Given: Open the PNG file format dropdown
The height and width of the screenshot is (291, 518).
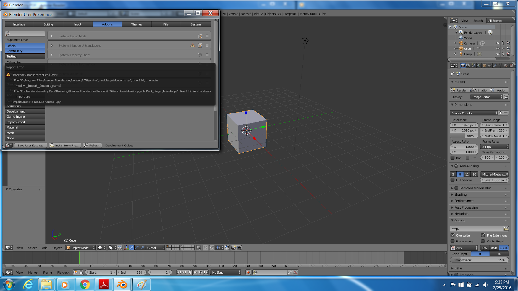Looking at the screenshot, I should click(x=464, y=248).
